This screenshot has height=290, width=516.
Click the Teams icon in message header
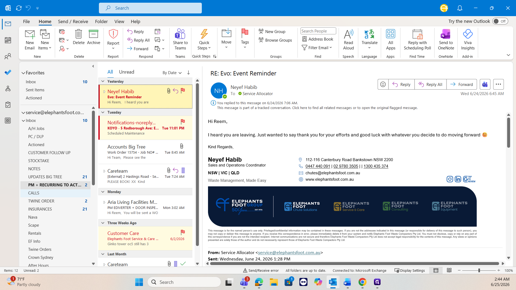485,84
